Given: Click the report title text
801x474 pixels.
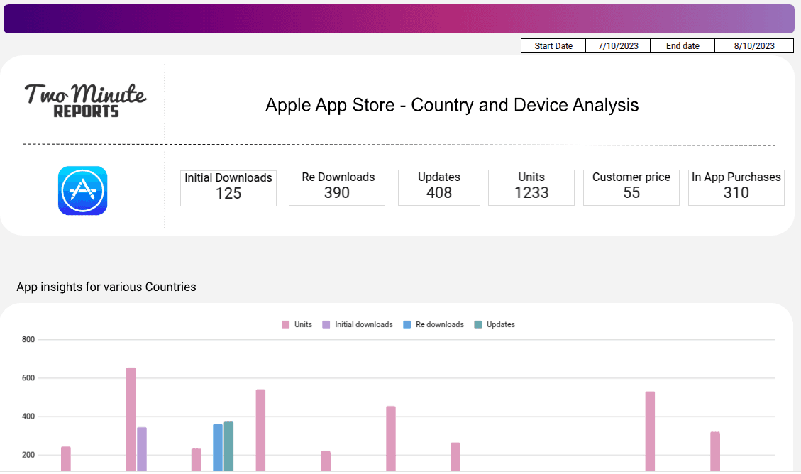Looking at the screenshot, I should 452,105.
